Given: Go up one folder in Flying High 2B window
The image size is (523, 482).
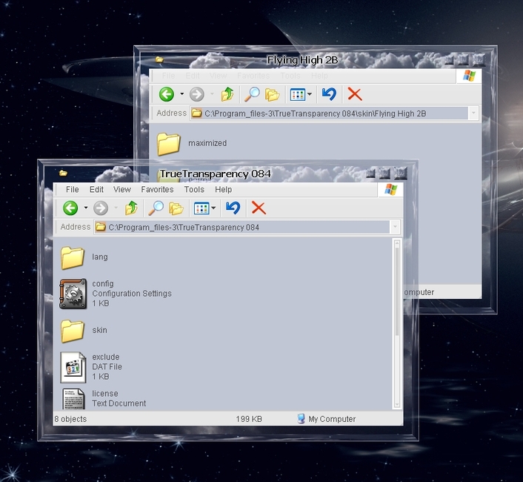Looking at the screenshot, I should pos(227,94).
